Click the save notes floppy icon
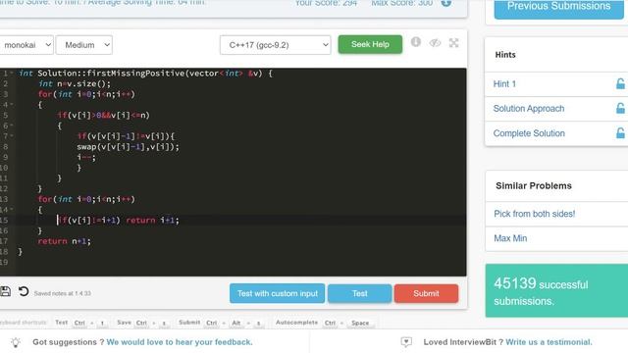Screen dimensions: 628x353 (5, 291)
